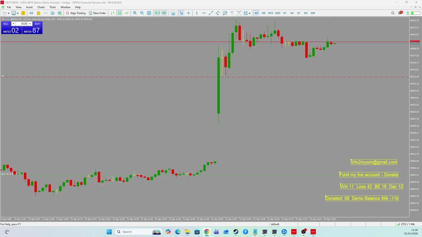Click the BUY one-click trading button

point(37,24)
